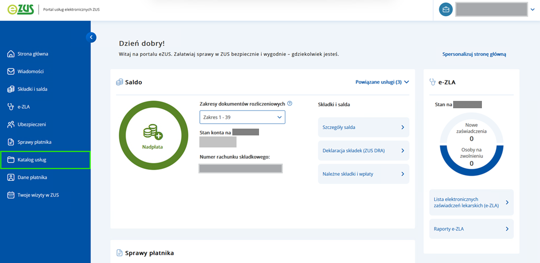Click the green Nadpłata coins icon
The image size is (540, 263).
coord(152,132)
